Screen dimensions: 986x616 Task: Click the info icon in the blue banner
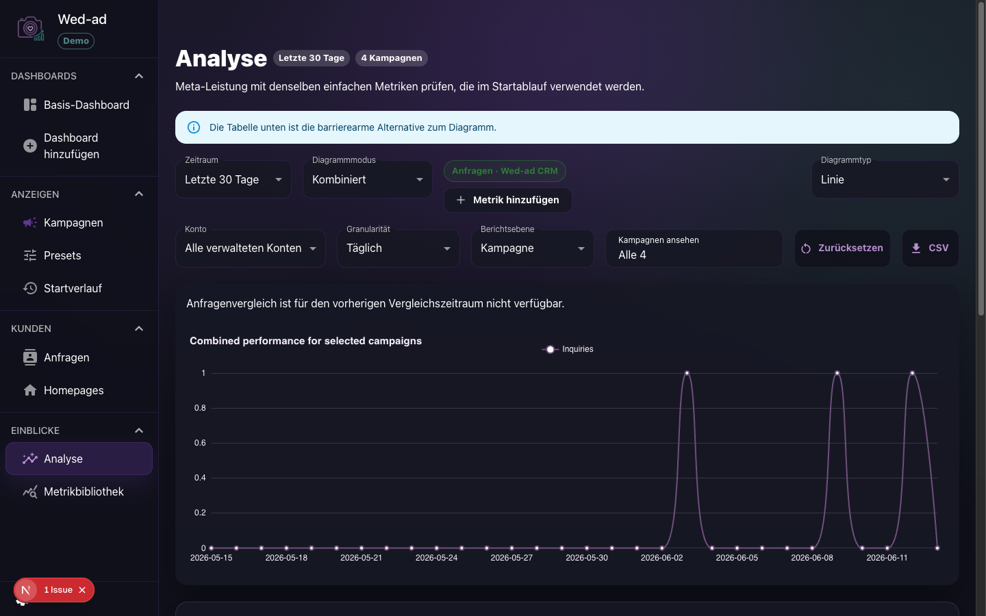[194, 127]
